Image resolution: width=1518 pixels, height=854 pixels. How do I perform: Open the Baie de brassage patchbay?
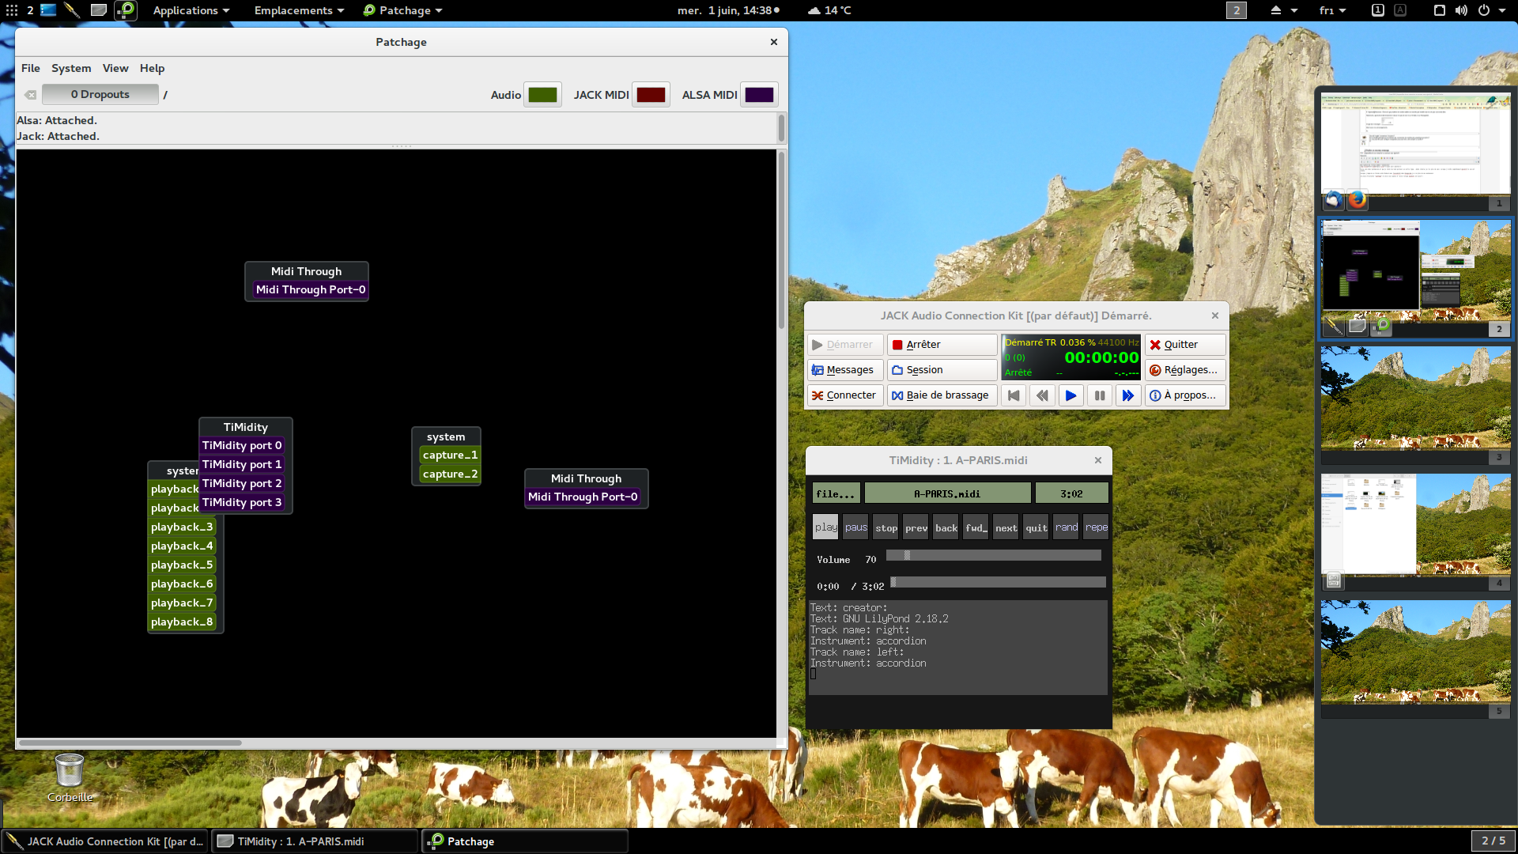click(x=941, y=395)
